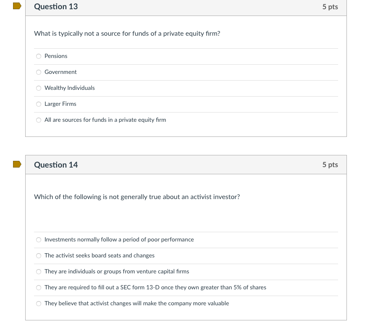This screenshot has height=333, width=370.
Task: Click the flag marker beside Question 13
Action: 17,6
